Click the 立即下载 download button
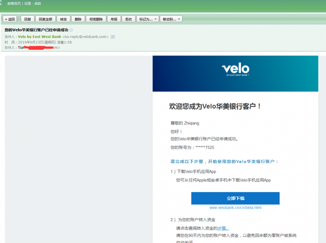The height and width of the screenshot is (243, 326). tap(235, 198)
